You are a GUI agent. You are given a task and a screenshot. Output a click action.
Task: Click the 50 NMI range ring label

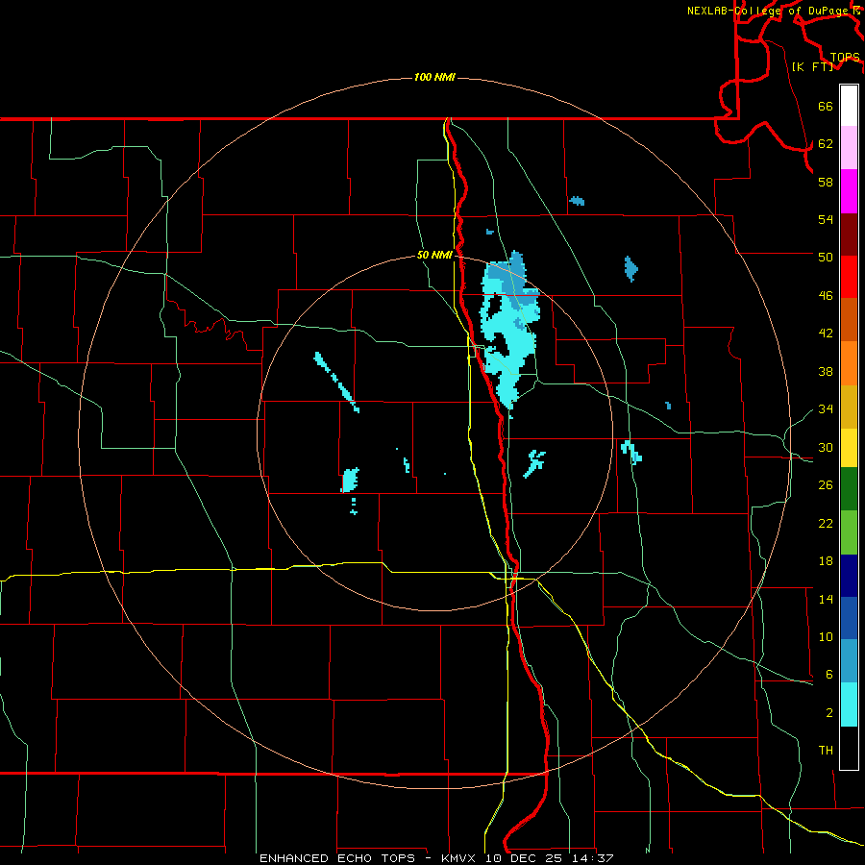[x=434, y=255]
